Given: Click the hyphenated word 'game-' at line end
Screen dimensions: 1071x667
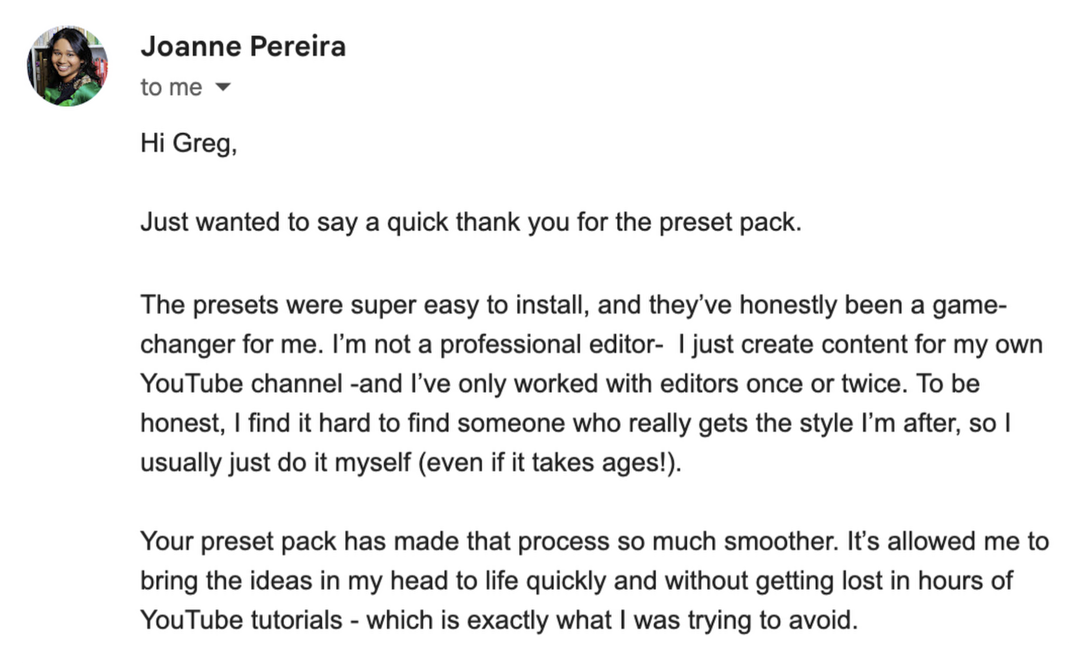Looking at the screenshot, I should (969, 304).
